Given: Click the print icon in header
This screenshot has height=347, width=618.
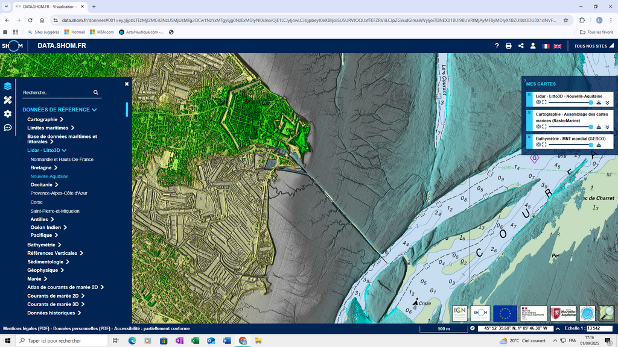Looking at the screenshot, I should click(508, 46).
